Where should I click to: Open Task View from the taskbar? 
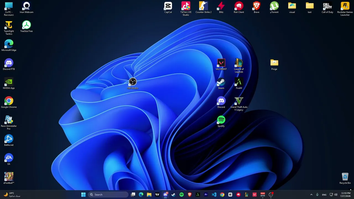(x=133, y=195)
